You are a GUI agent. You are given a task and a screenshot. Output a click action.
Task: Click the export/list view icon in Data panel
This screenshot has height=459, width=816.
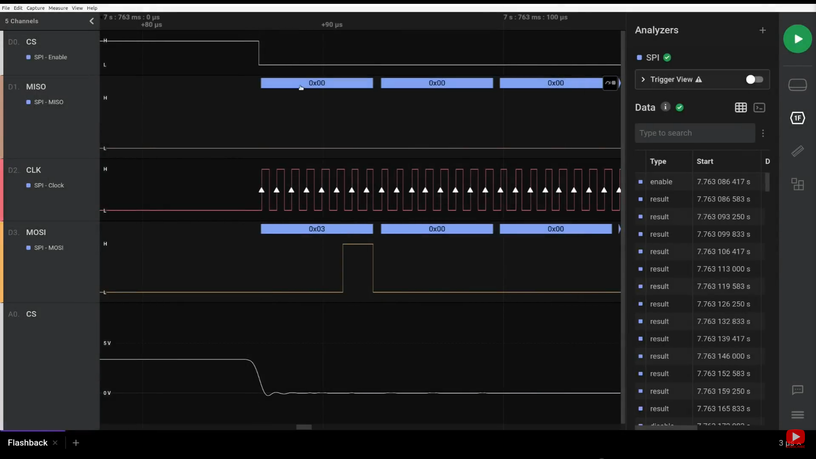point(759,108)
